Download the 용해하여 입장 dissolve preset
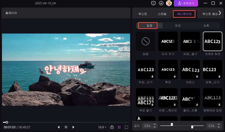Image resolution: width=225 pixels, height=132 pixels. click(x=219, y=105)
